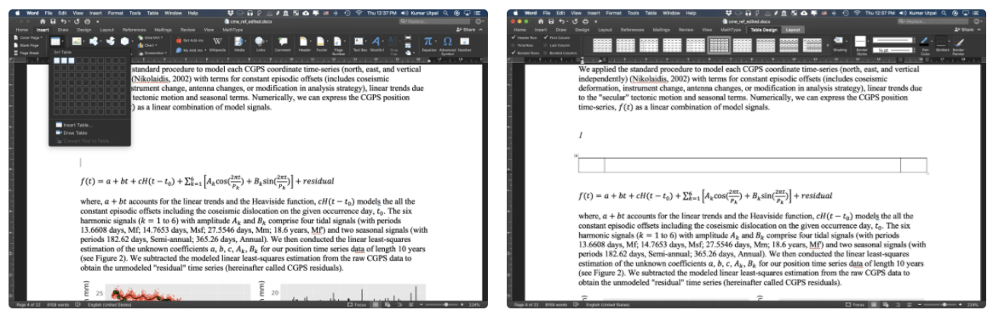This screenshot has height=316, width=993.
Task: Select highlighted table style thumbnail, right window
Action: [x=719, y=45]
